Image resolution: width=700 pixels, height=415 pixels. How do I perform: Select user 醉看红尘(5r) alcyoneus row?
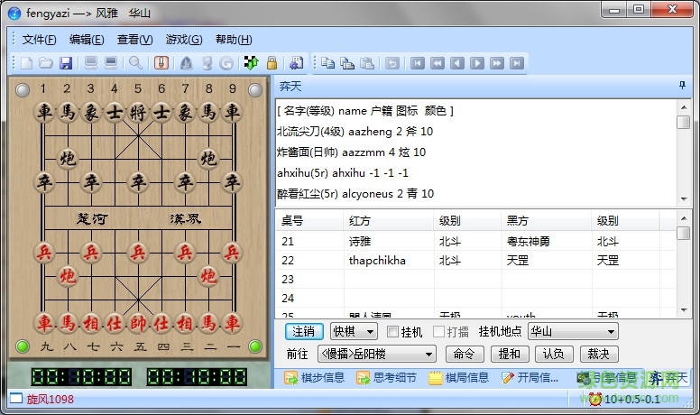355,193
